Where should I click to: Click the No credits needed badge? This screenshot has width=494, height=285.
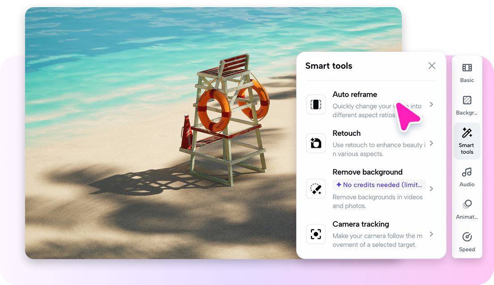click(x=379, y=185)
